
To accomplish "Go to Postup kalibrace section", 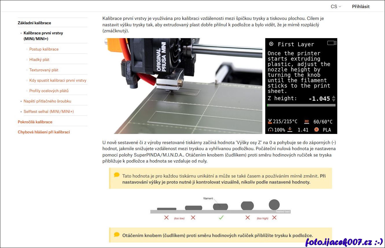I will [x=44, y=49].
